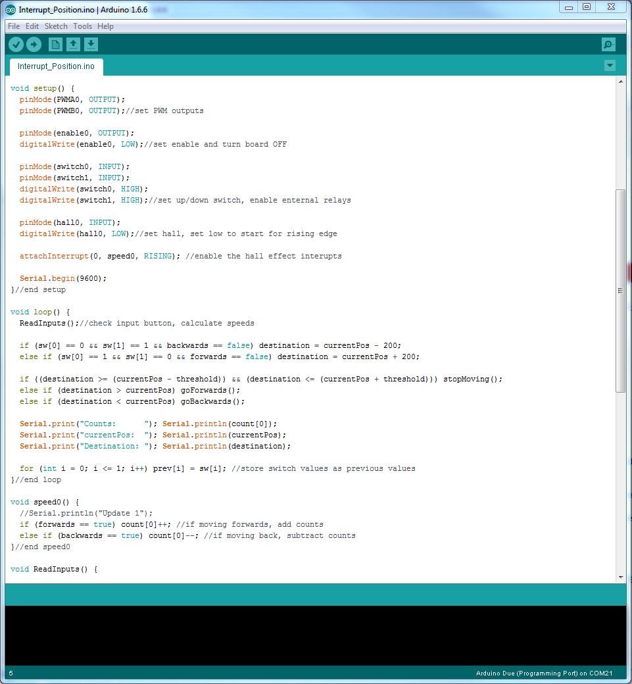
Task: Click the Arduino logo in the title bar
Action: [11, 9]
